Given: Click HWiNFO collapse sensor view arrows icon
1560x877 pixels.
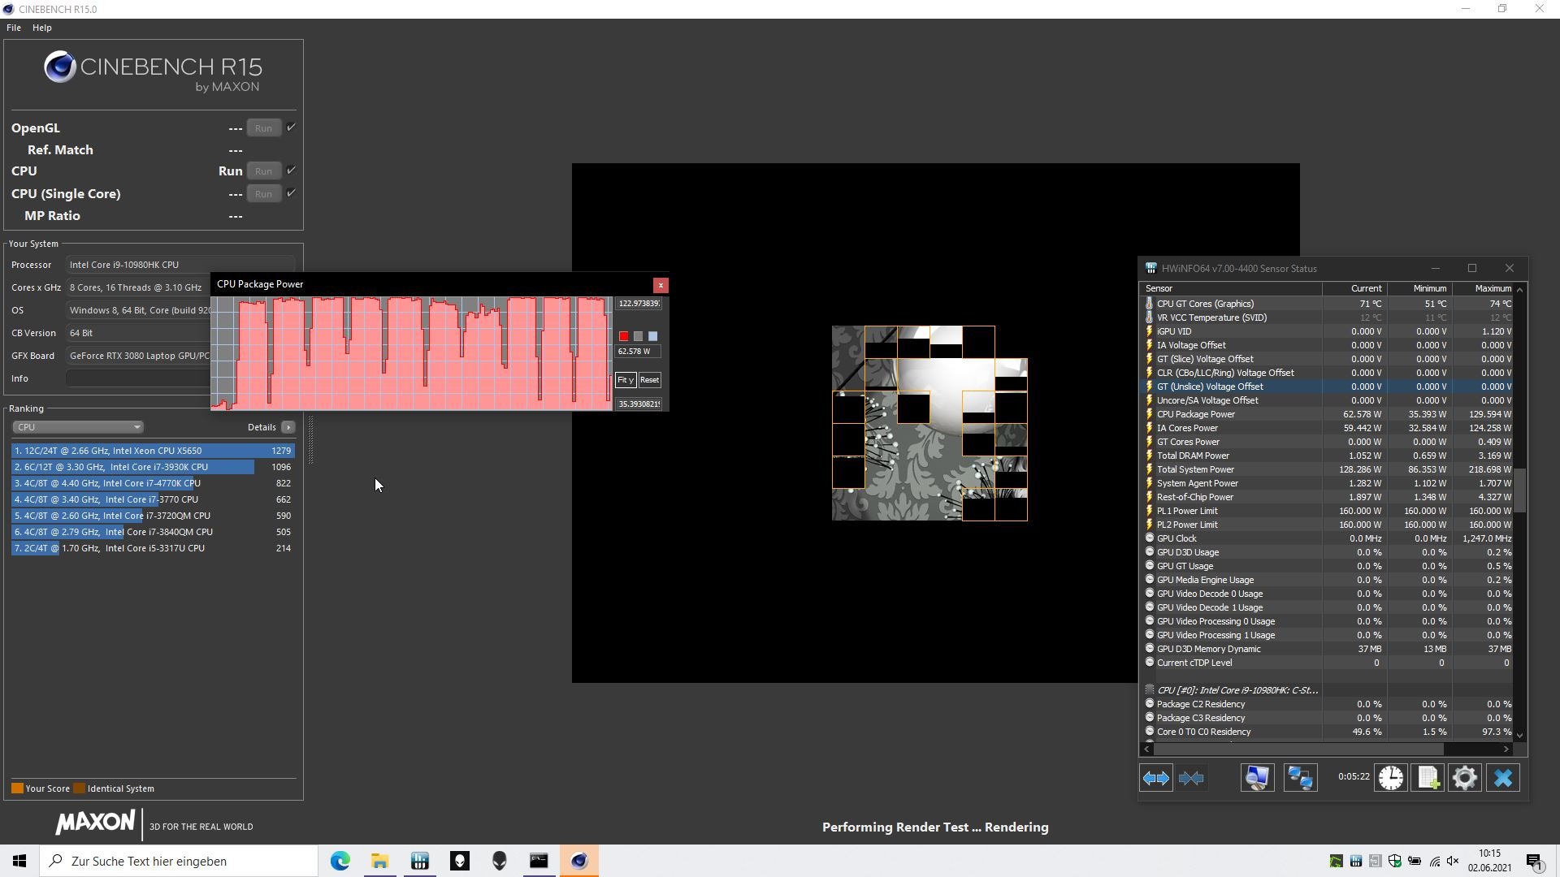Looking at the screenshot, I should point(1191,778).
